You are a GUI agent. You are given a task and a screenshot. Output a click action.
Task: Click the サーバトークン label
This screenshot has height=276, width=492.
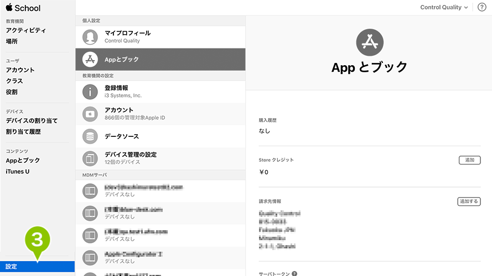(274, 274)
